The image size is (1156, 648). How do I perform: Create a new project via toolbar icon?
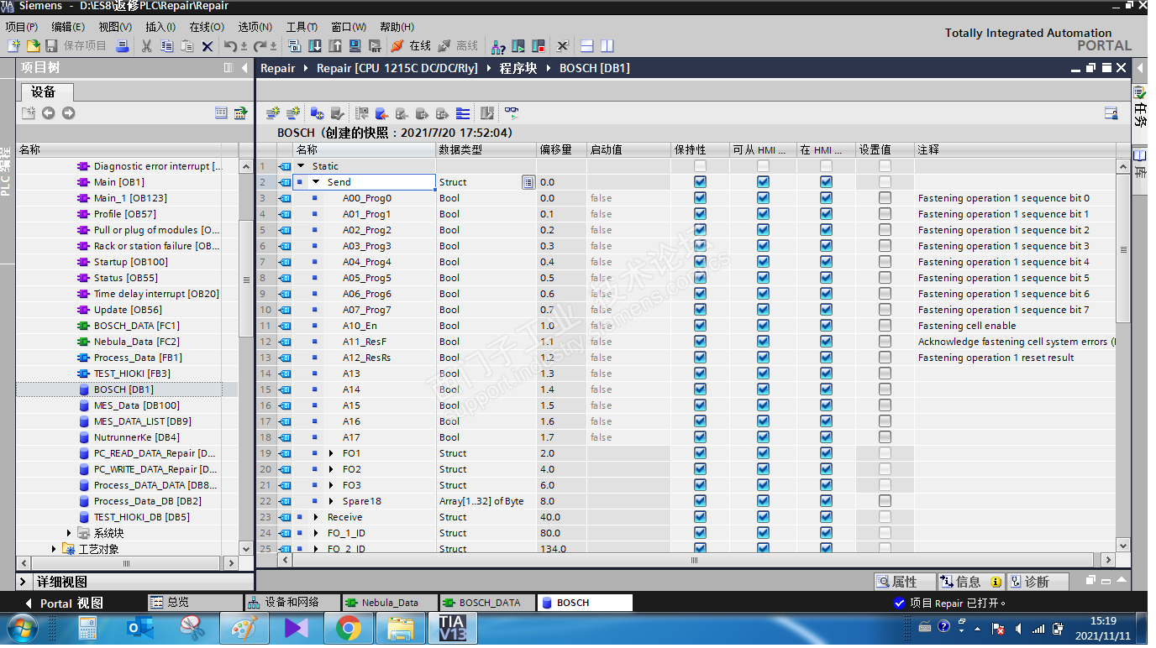(16, 45)
